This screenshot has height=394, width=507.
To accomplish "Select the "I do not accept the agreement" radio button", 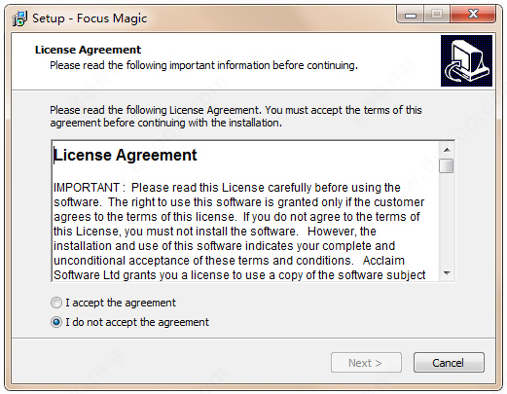I will coord(56,322).
